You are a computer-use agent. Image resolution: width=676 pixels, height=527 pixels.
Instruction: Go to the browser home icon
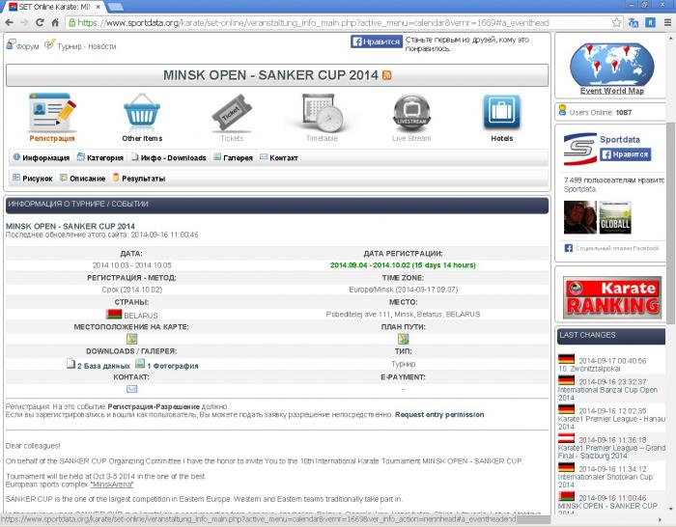[55, 23]
